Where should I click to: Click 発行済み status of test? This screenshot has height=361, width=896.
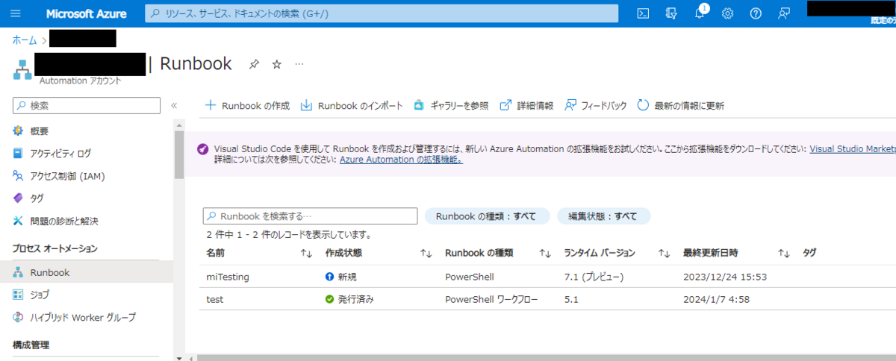[349, 300]
